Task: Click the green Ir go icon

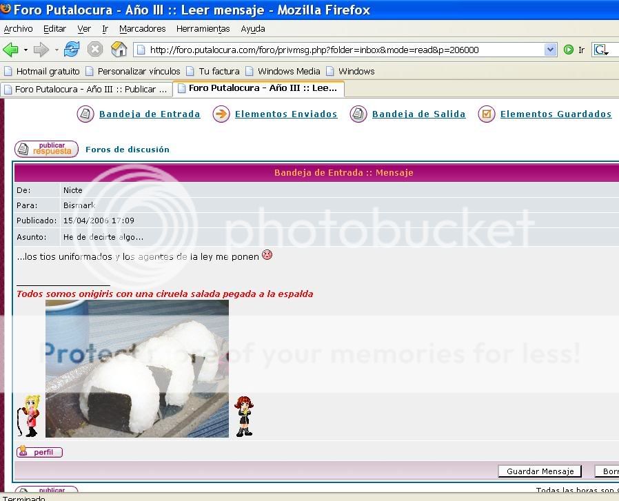Action: click(569, 50)
